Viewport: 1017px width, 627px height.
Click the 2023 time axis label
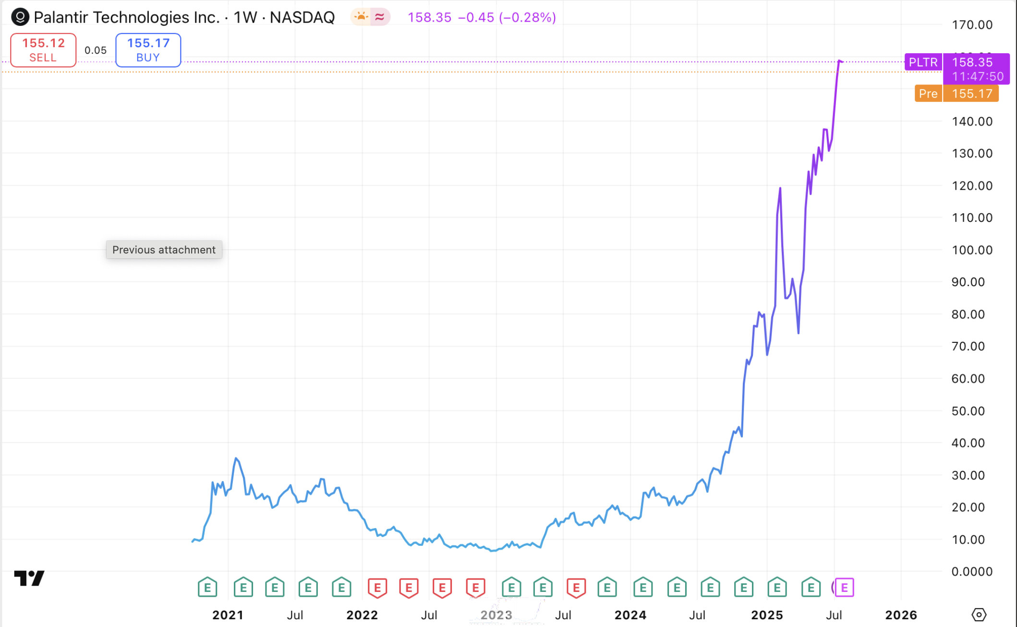click(x=496, y=615)
